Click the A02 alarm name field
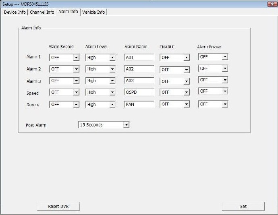 139,69
